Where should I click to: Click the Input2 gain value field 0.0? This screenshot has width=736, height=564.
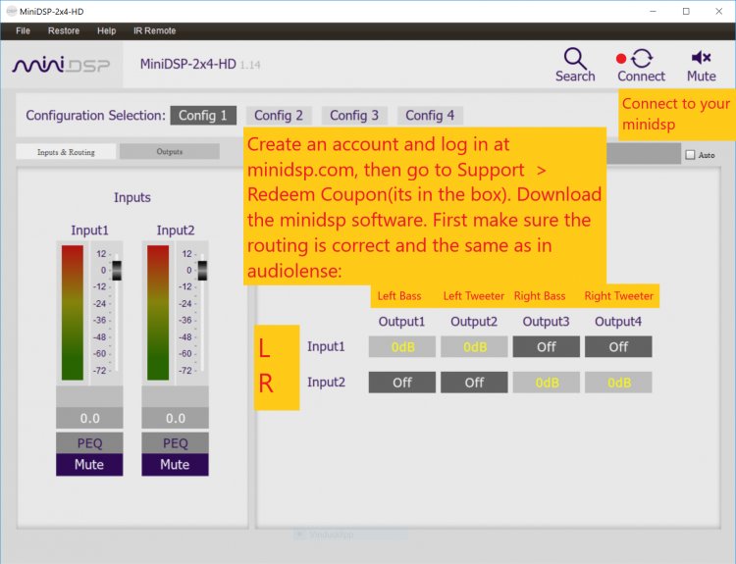click(x=175, y=418)
